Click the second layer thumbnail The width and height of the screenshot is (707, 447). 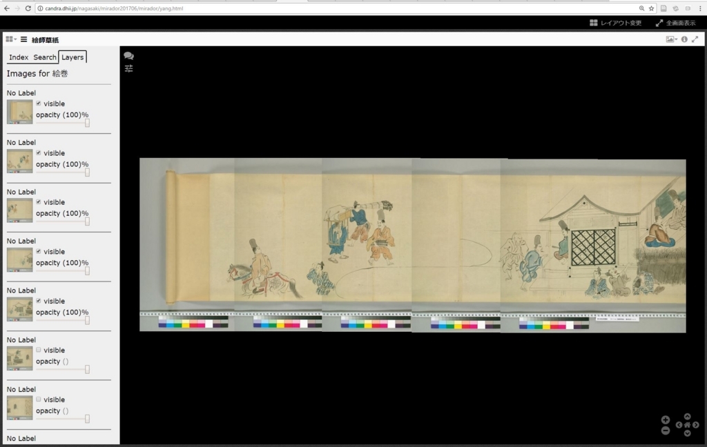point(20,161)
